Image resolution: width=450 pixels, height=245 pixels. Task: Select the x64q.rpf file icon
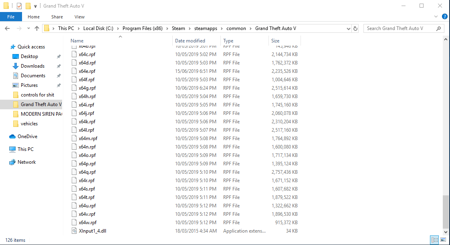point(74,172)
